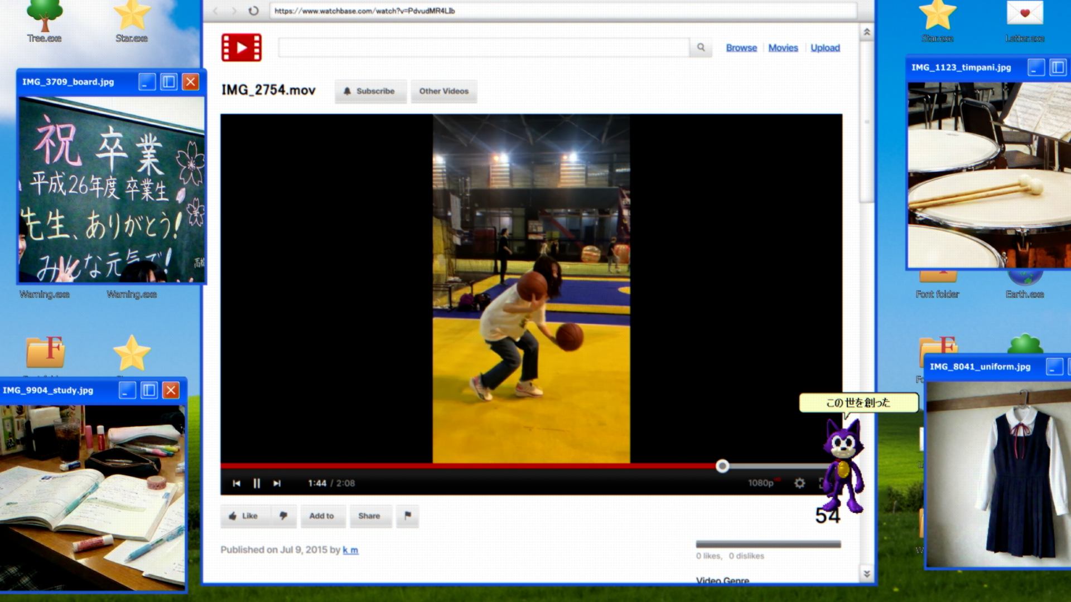Open the Browse menu link
The width and height of the screenshot is (1071, 602).
coord(741,48)
